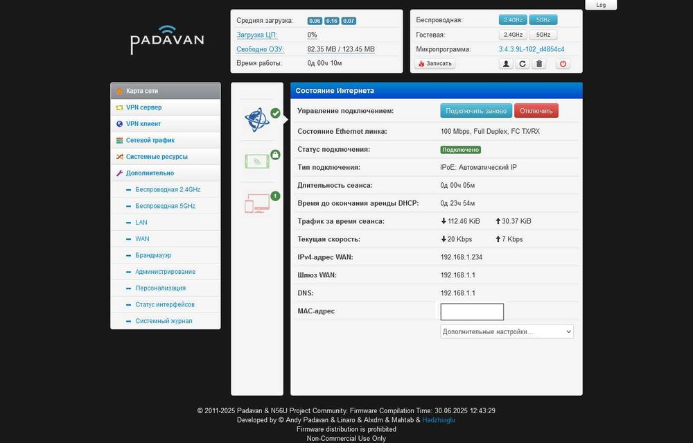
Task: Open the VPN сервер menu item
Action: 166,107
